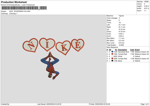150x106 pixels.
Task: Click the 'Wilcom EmbroideryStudio – Level 3 Advanced' line
Action: point(18,5)
